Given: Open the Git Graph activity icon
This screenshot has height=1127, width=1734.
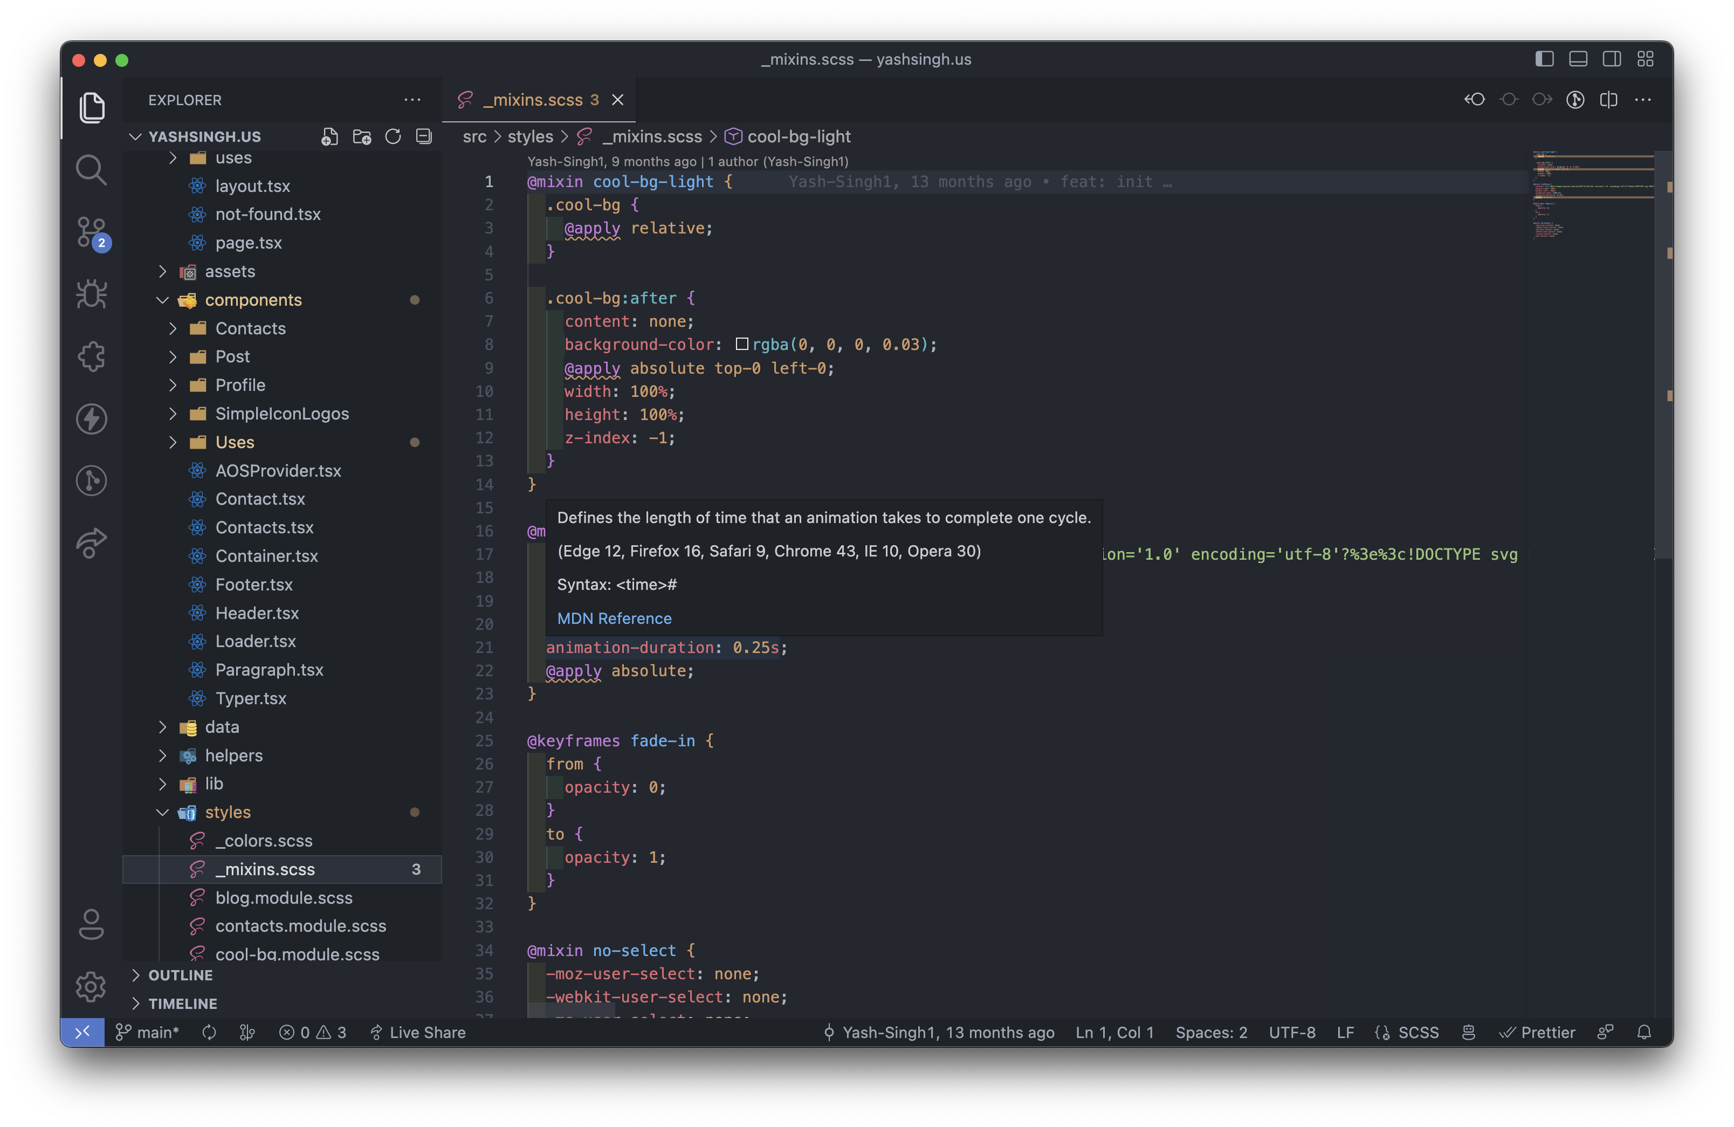Looking at the screenshot, I should point(92,481).
